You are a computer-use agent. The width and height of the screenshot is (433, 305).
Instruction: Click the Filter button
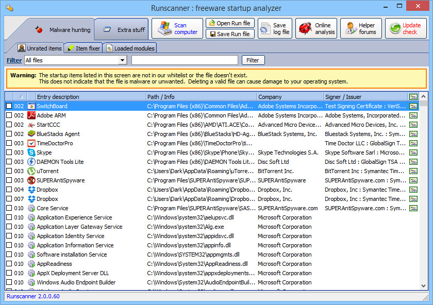pos(253,60)
